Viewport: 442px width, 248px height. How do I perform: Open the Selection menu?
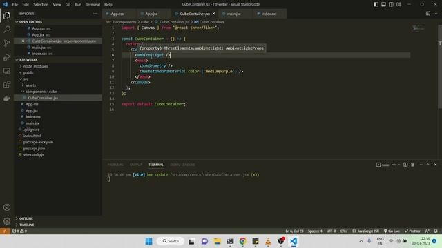tap(41, 4)
